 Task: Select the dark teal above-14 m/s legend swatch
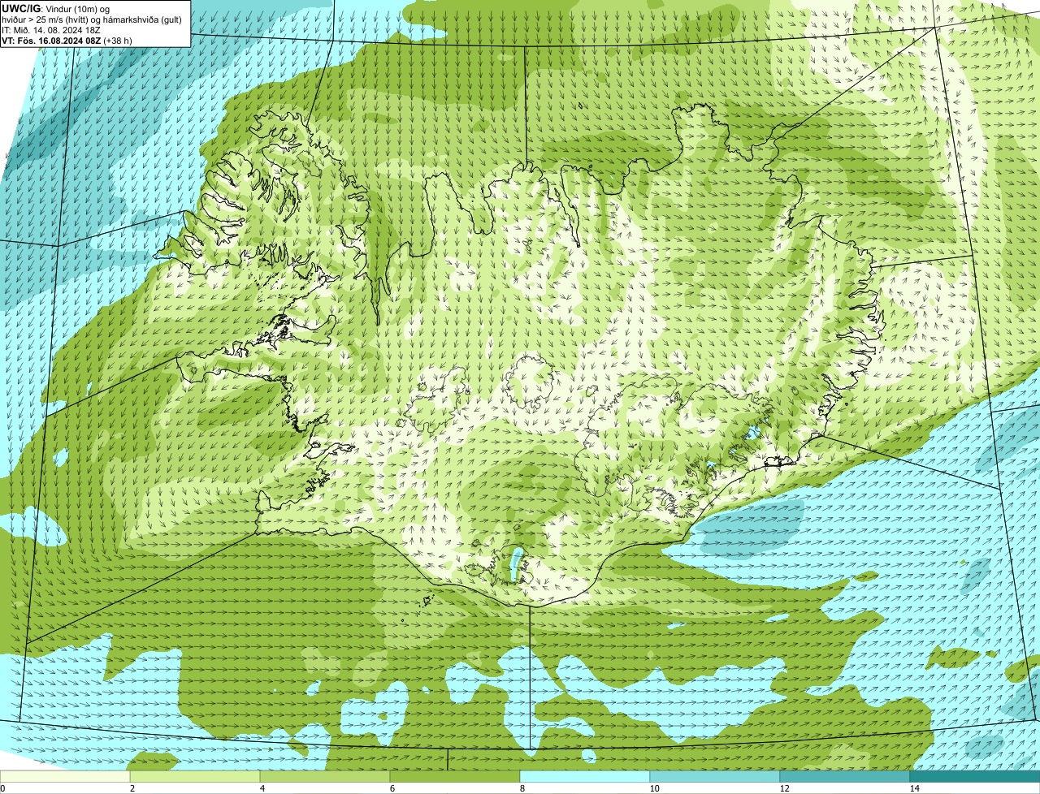[975, 776]
